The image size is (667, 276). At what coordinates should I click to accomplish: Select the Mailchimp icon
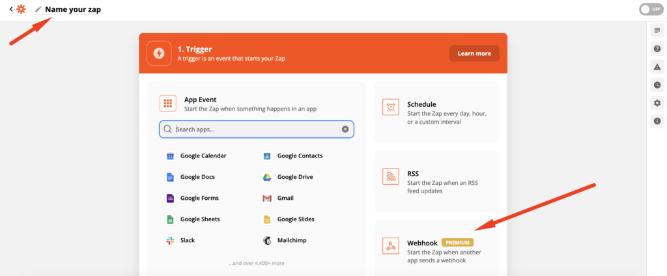click(266, 240)
